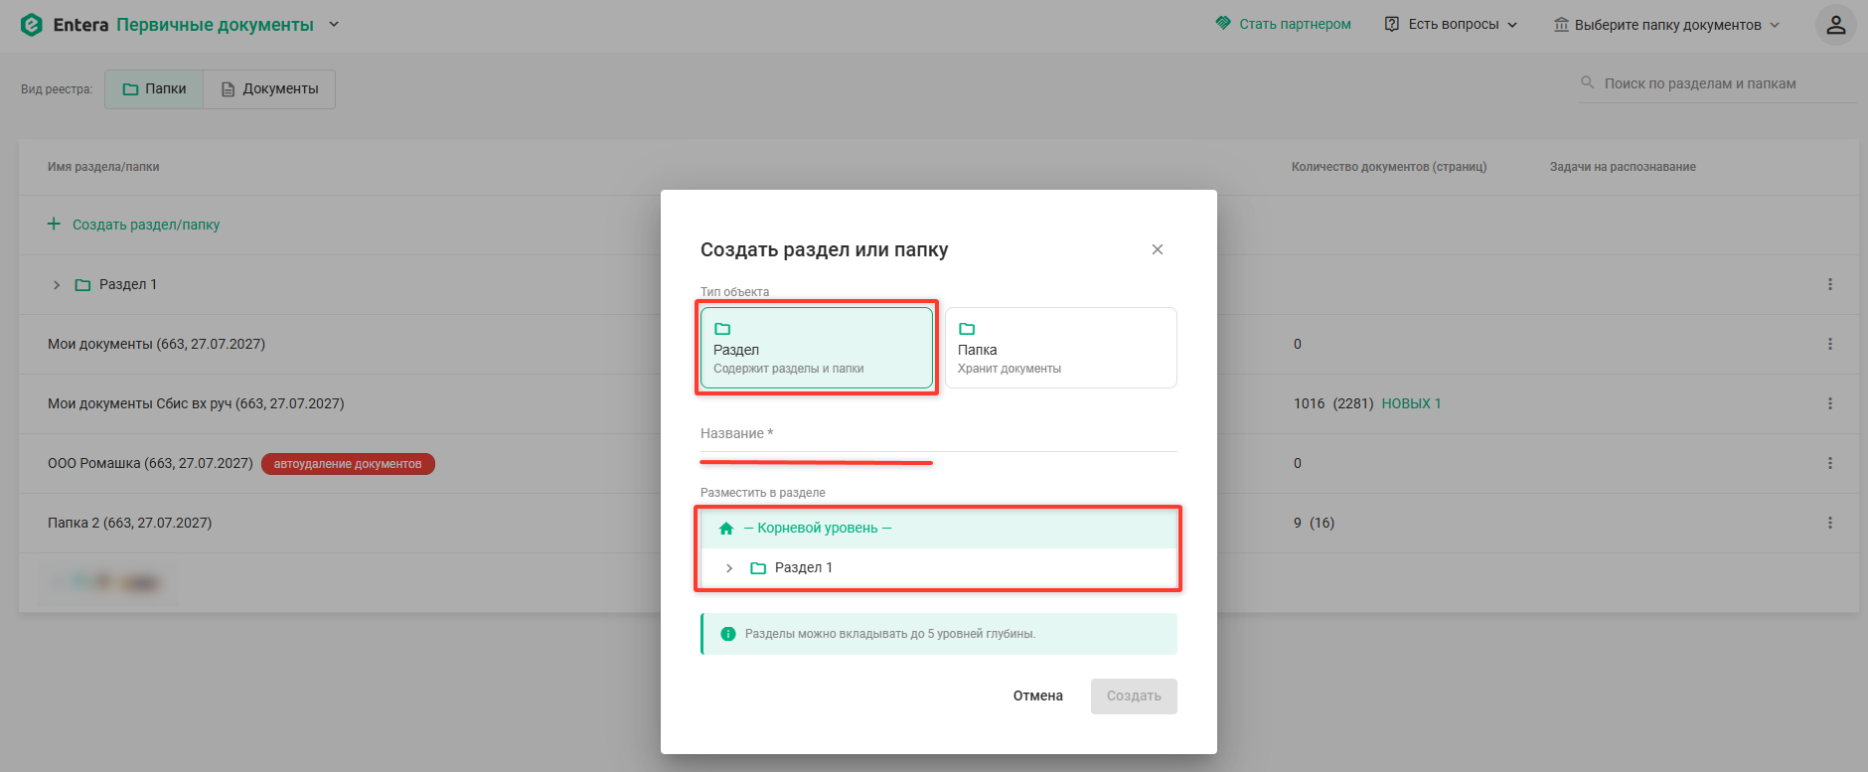Open the user profile avatar icon
Viewport: 1868px width, 772px height.
(1835, 25)
